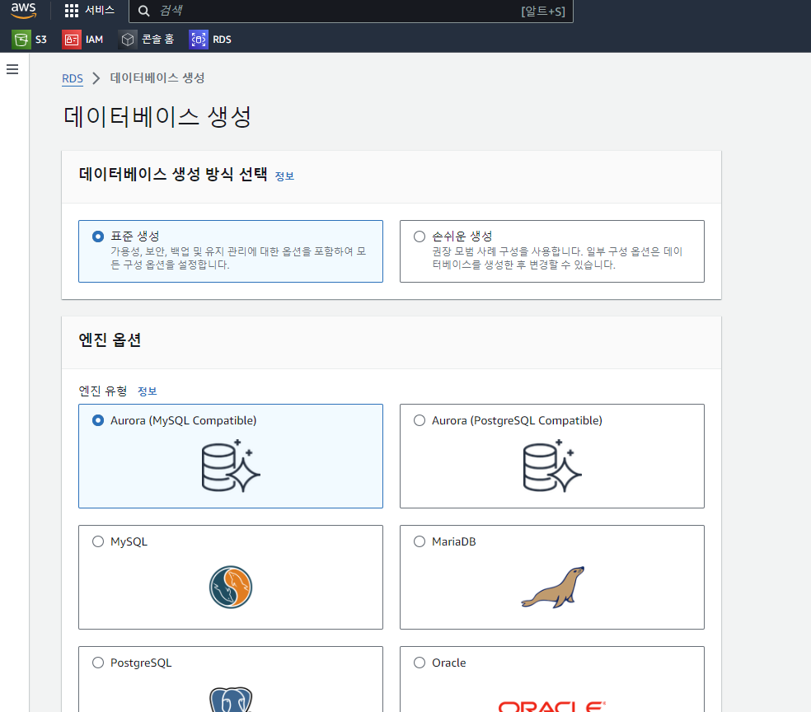Focus the 검색 search input field
Viewport: 811px width, 712px height.
pos(350,11)
